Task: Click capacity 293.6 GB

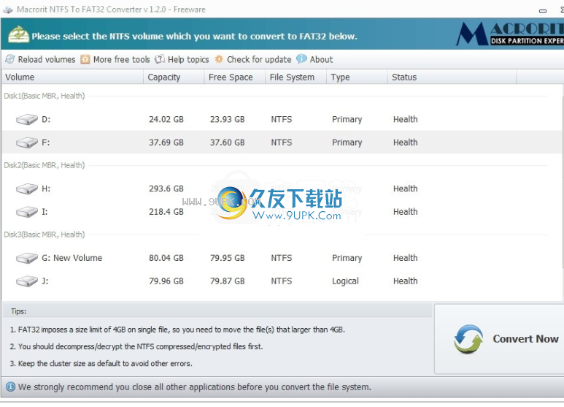Action: [x=166, y=189]
